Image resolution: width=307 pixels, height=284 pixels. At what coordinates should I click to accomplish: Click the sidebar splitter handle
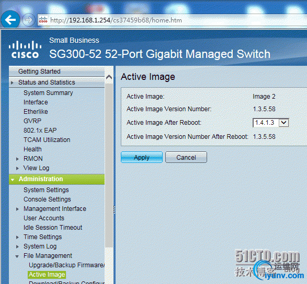coord(115,209)
